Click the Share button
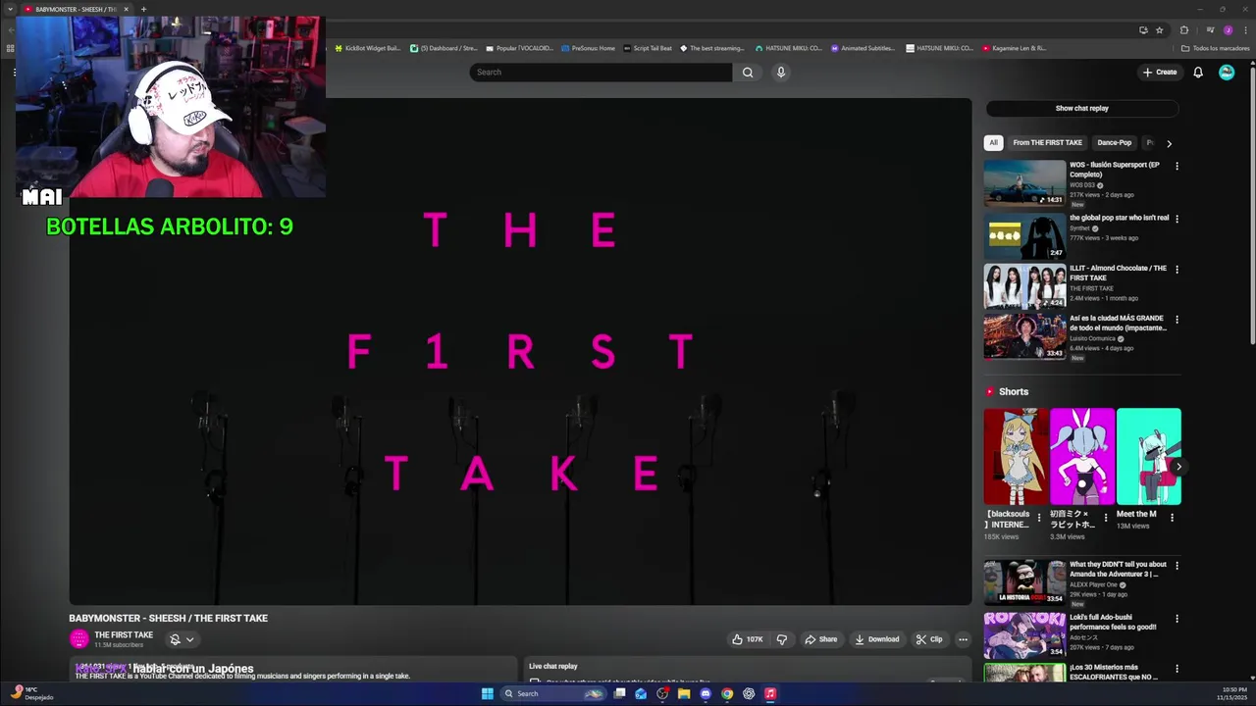Screen dimensions: 1256x706 coord(821,639)
